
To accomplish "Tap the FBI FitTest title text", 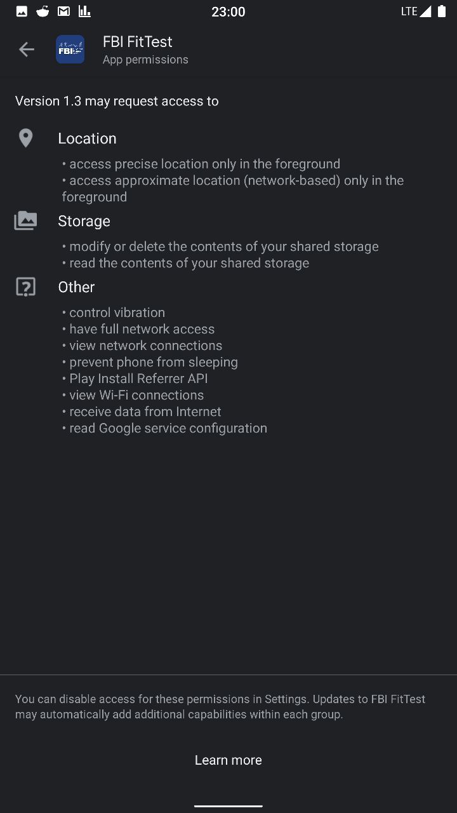I will tap(138, 42).
